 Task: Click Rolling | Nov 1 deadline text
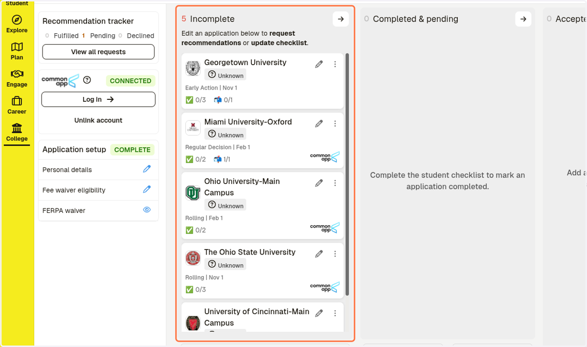[x=204, y=277]
